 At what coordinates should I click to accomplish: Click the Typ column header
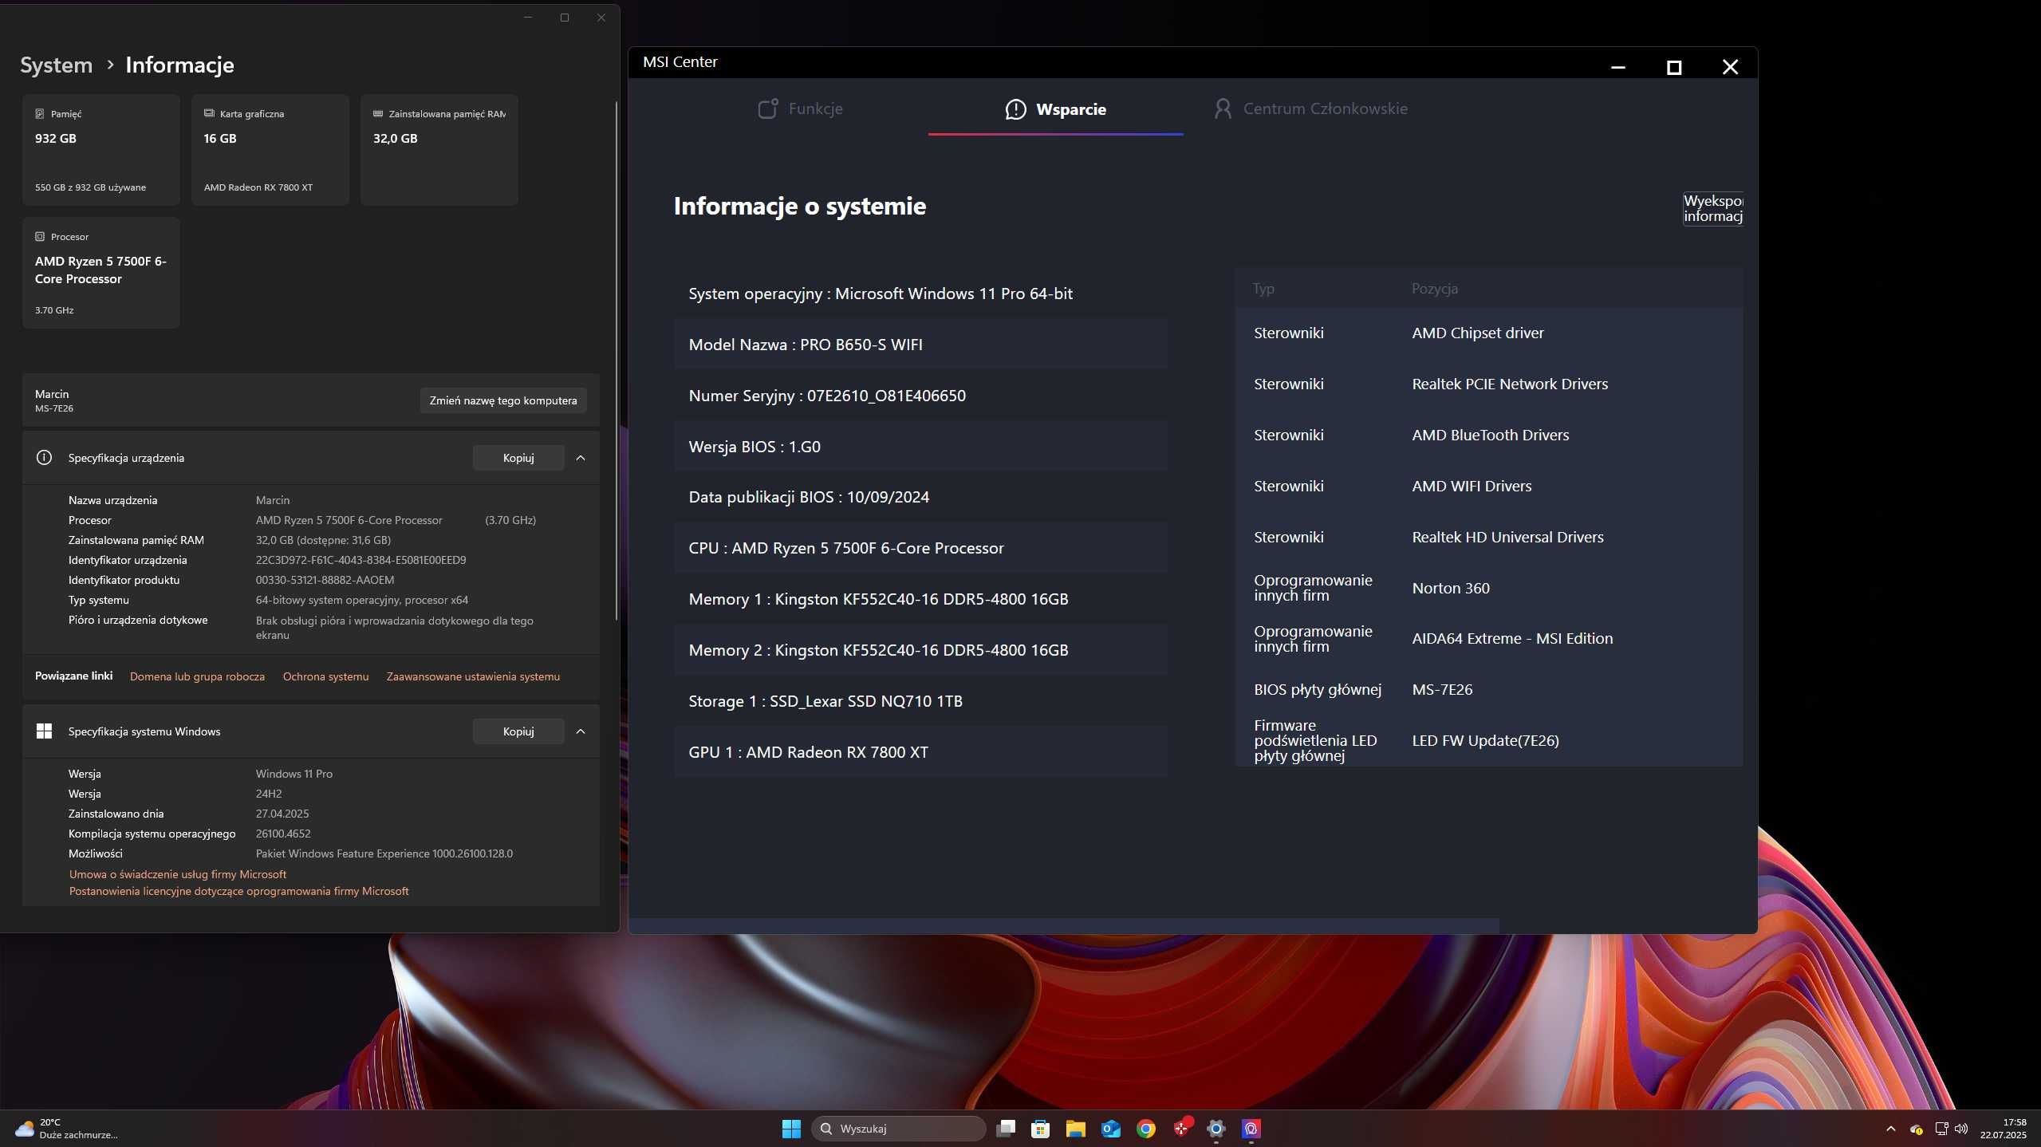tap(1263, 289)
